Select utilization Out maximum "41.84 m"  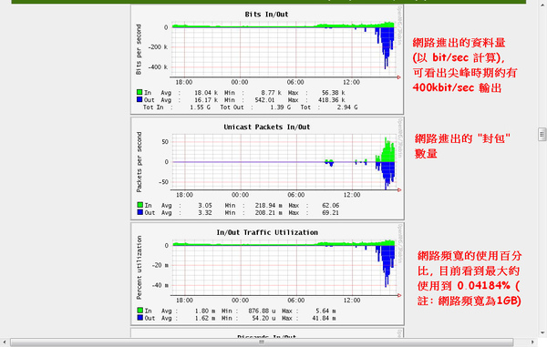click(x=324, y=319)
